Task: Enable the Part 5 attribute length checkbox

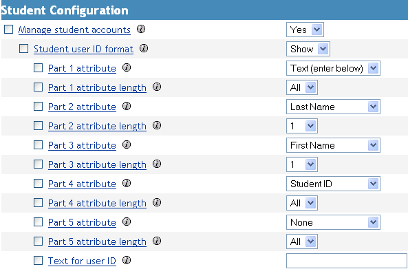Action: click(x=39, y=241)
